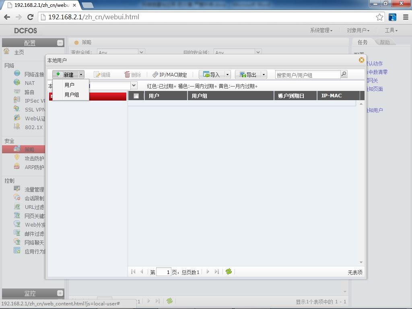Click the IP-MAC column header

point(338,96)
